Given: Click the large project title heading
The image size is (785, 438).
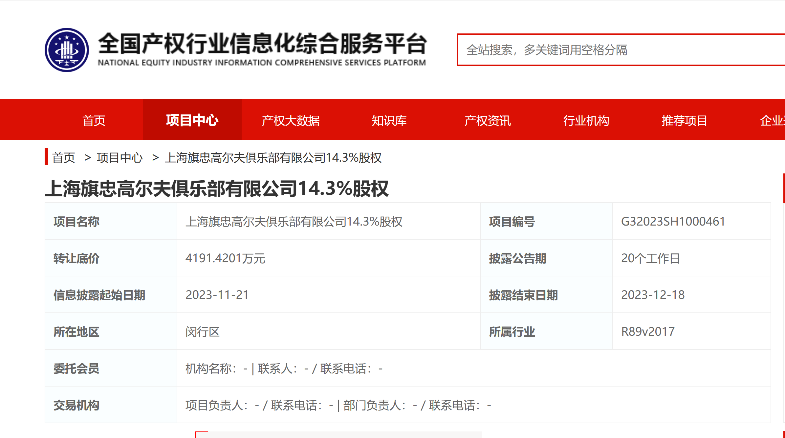Looking at the screenshot, I should click(x=217, y=189).
